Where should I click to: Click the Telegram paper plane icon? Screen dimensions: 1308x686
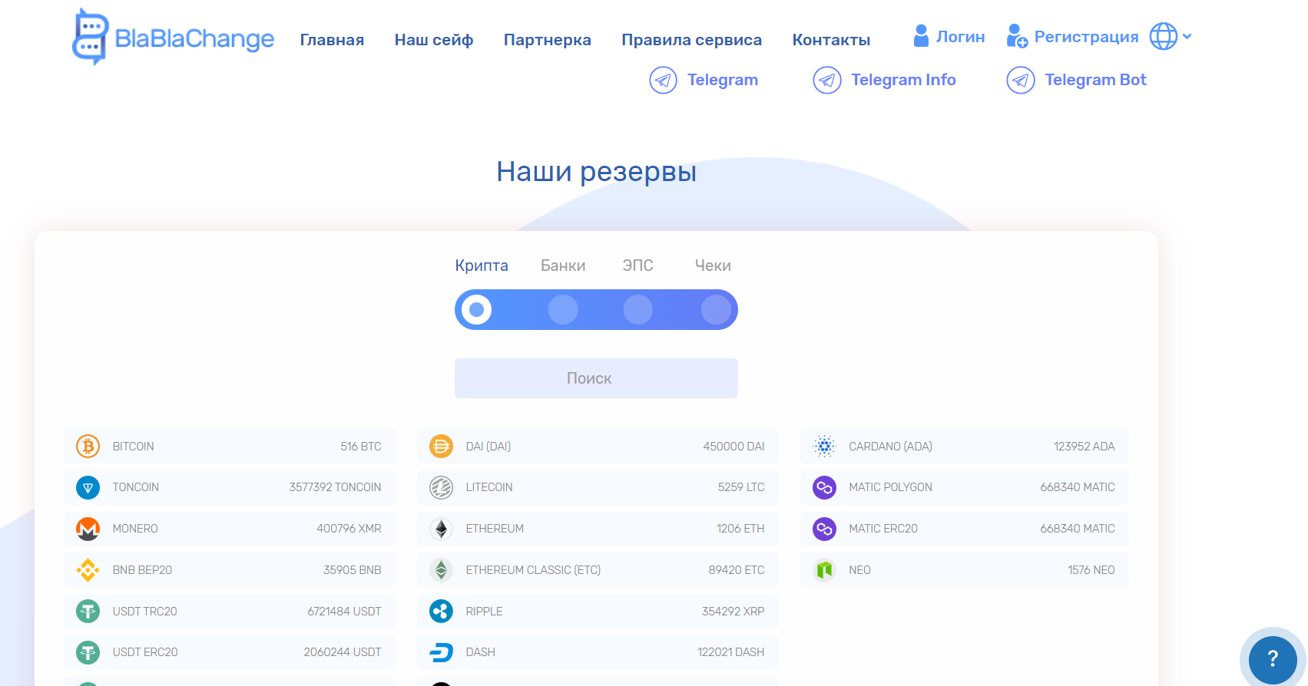click(663, 80)
